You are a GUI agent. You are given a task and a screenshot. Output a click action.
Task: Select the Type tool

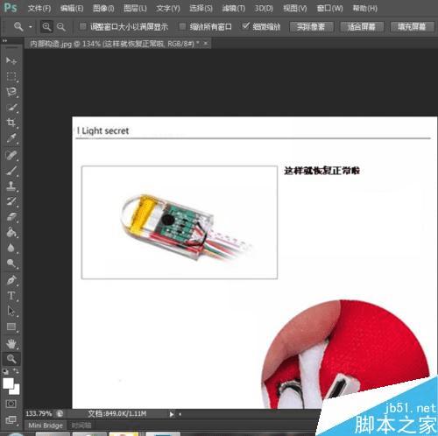click(x=11, y=296)
